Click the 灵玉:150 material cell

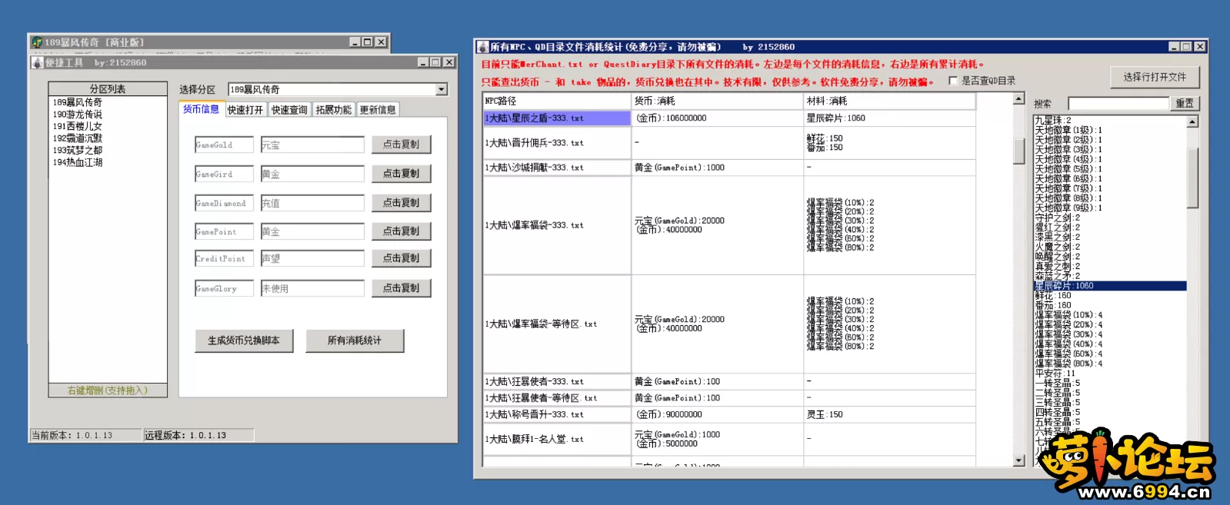pos(889,414)
